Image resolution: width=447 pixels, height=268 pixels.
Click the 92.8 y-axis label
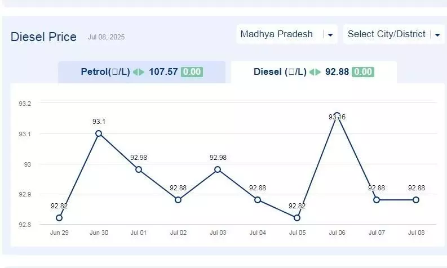point(25,225)
